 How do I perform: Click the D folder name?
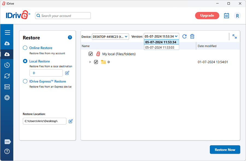pyautogui.click(x=109, y=62)
